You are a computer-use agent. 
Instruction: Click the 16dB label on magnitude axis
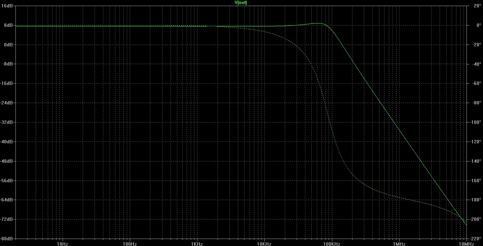[7, 6]
